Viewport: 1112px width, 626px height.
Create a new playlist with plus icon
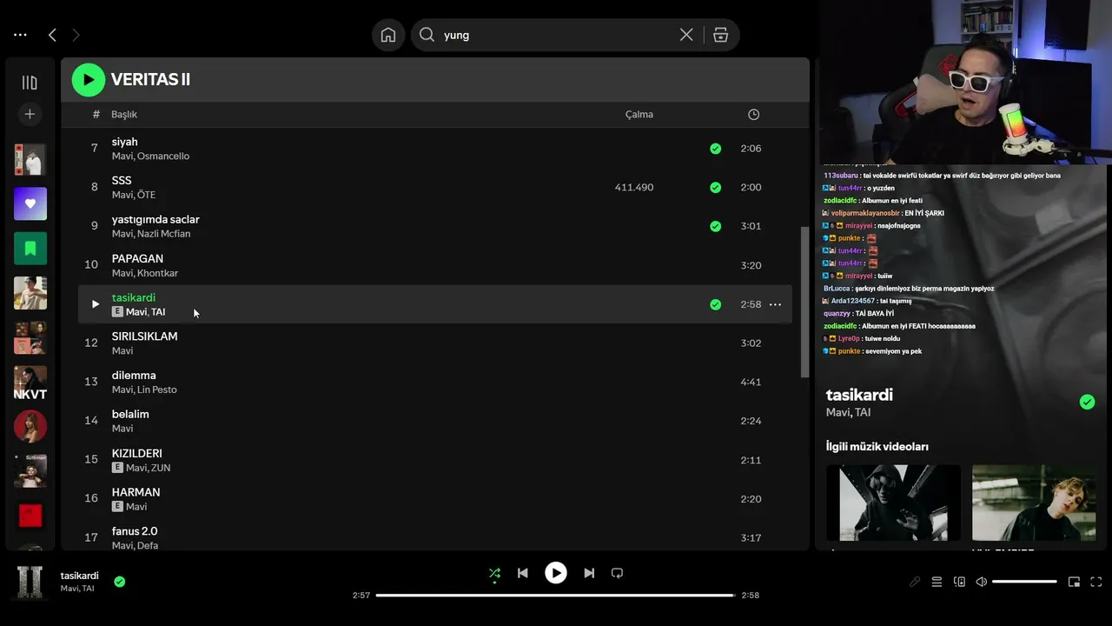pos(30,114)
